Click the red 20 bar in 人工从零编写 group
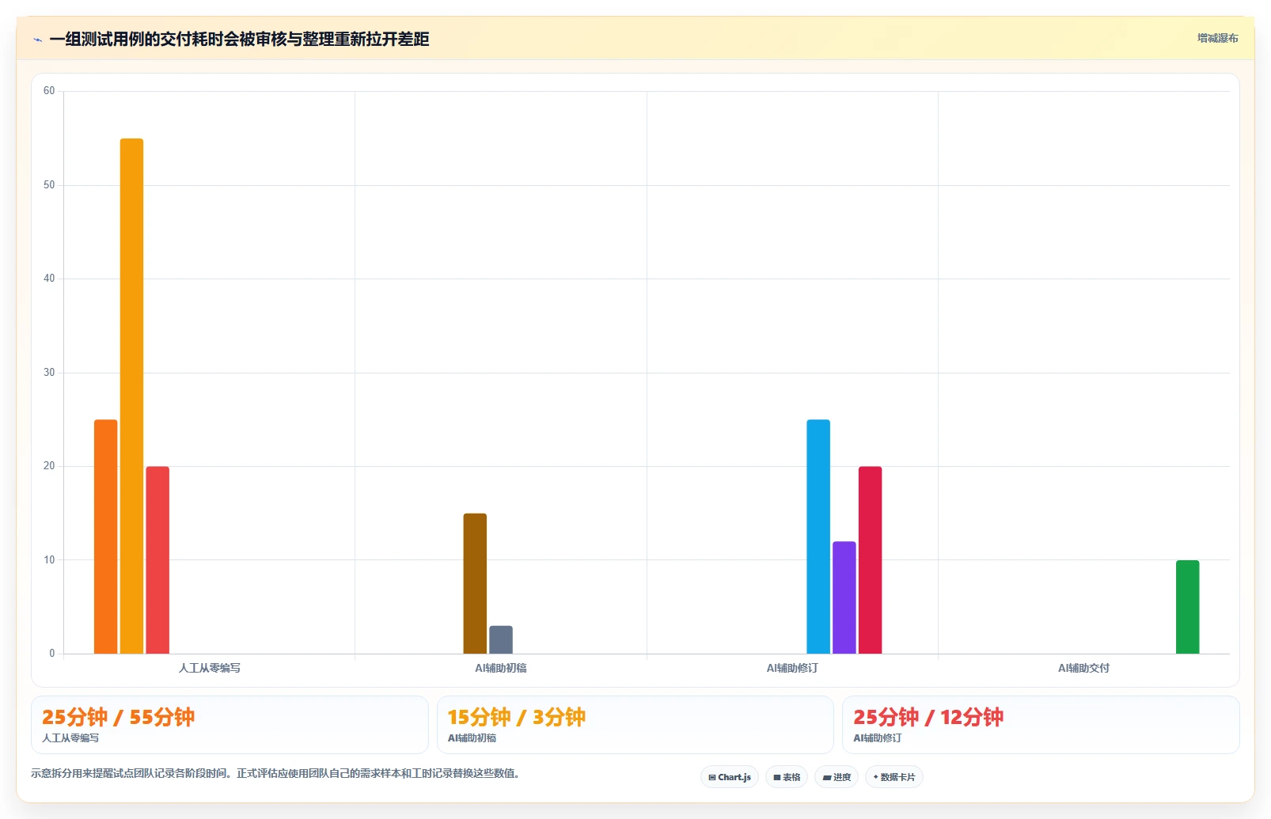Viewport: 1271px width, 819px height. point(157,560)
